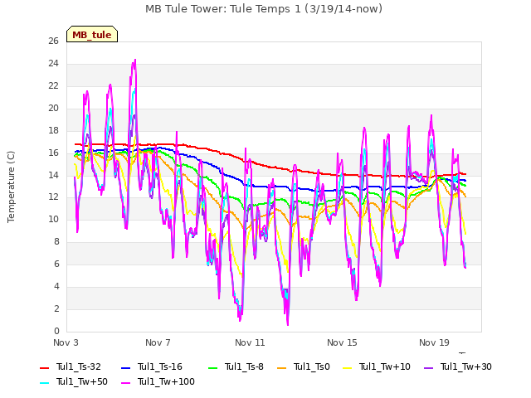The width and height of the screenshot is (531, 398).
Task: Click the red Tul1_Ts-32 color swatch
Action: (x=44, y=368)
